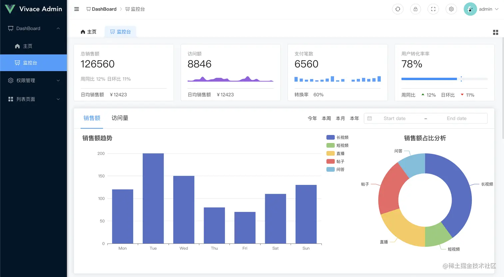Click calendar icon in date range picker
The height and width of the screenshot is (277, 504).
(370, 118)
